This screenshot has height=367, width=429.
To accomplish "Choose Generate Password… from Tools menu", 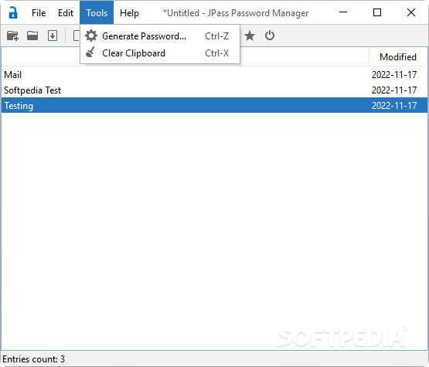I will [x=160, y=36].
